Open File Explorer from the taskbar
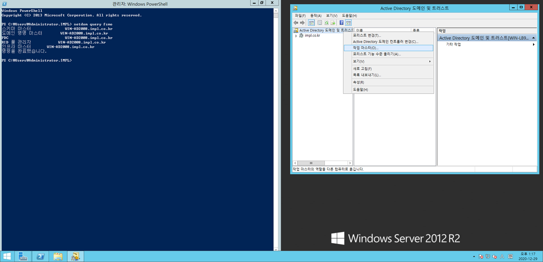The height and width of the screenshot is (262, 543). pos(58,256)
